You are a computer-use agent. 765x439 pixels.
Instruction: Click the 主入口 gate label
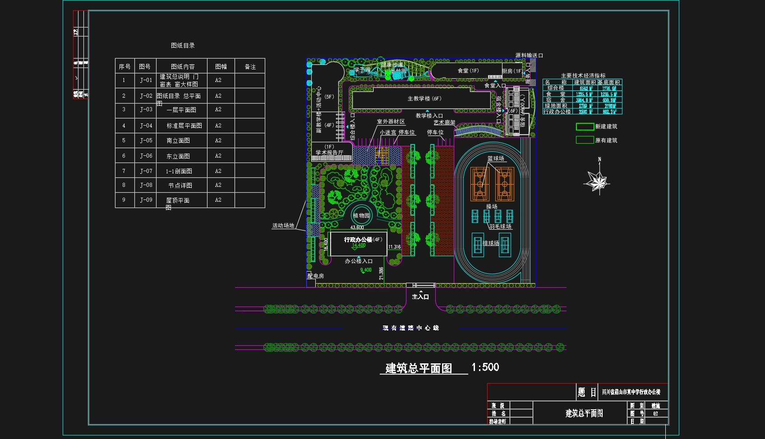[x=420, y=297]
